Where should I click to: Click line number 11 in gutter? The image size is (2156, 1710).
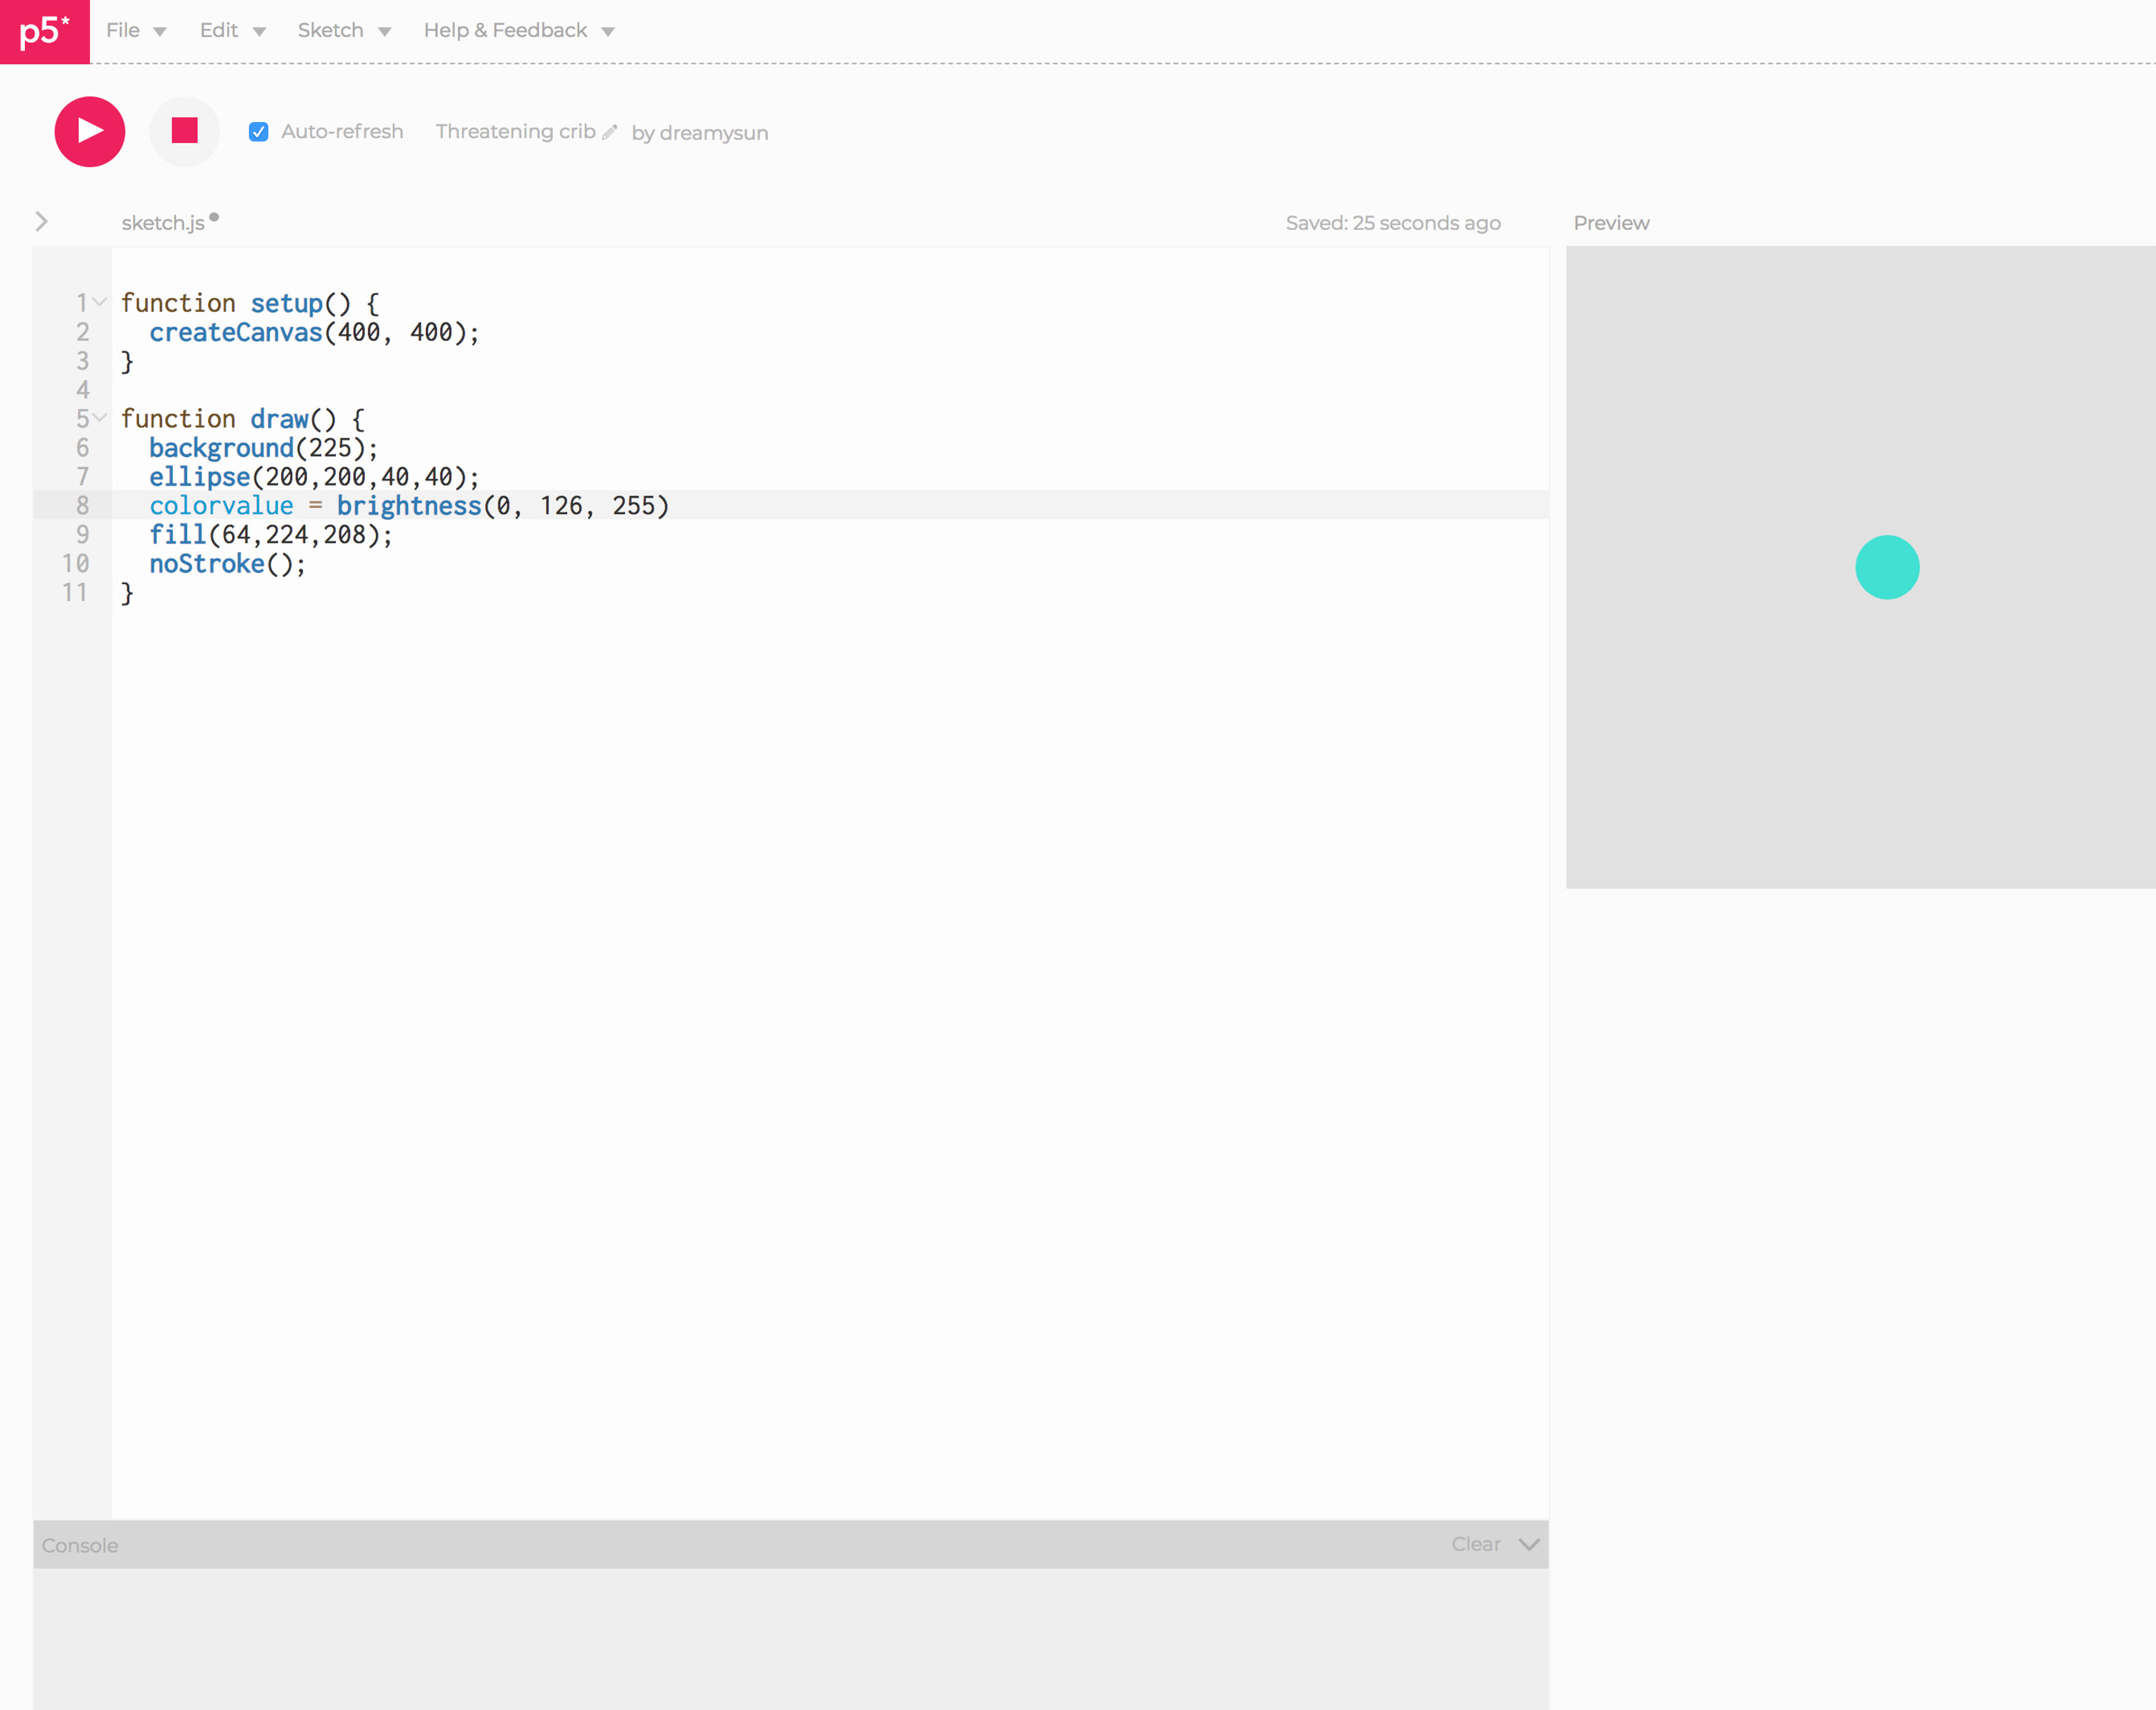(x=75, y=593)
